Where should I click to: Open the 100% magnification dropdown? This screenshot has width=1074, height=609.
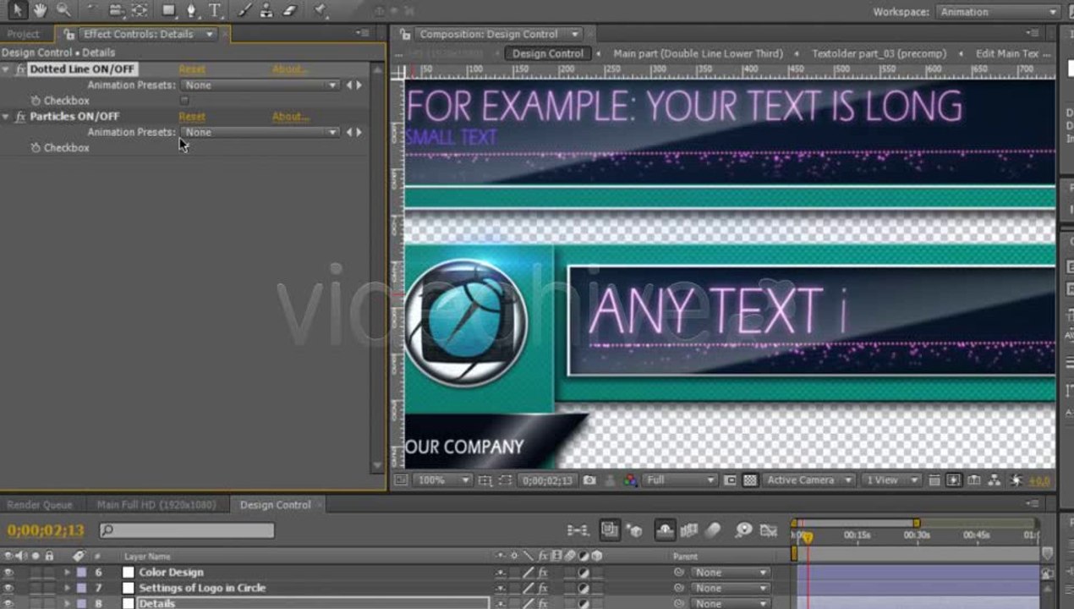(x=443, y=480)
